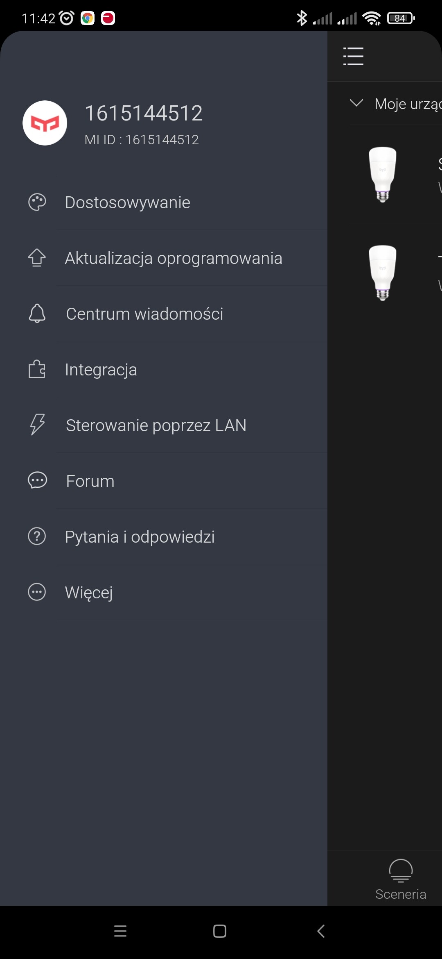Click the bell icon for message center
The width and height of the screenshot is (442, 959).
(x=37, y=314)
